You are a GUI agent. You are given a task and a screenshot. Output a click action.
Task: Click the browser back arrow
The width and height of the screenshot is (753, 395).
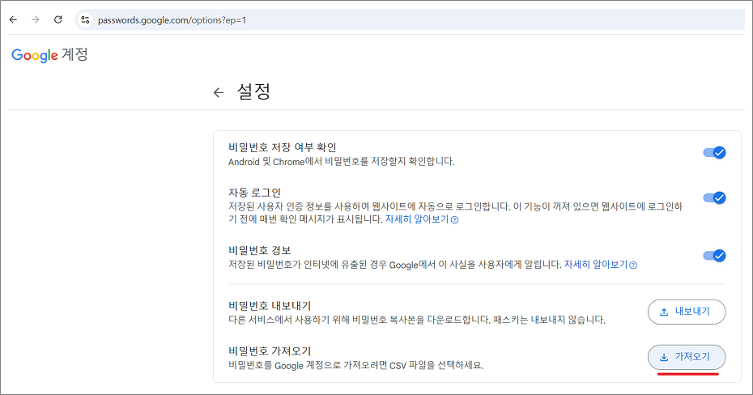[x=13, y=19]
